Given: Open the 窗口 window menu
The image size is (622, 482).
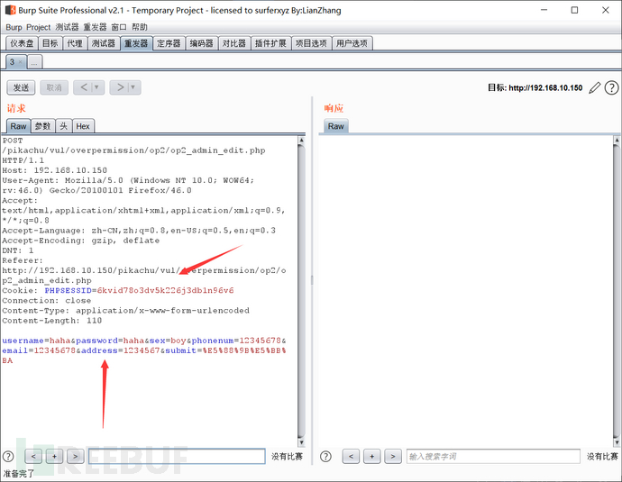Looking at the screenshot, I should 119,27.
